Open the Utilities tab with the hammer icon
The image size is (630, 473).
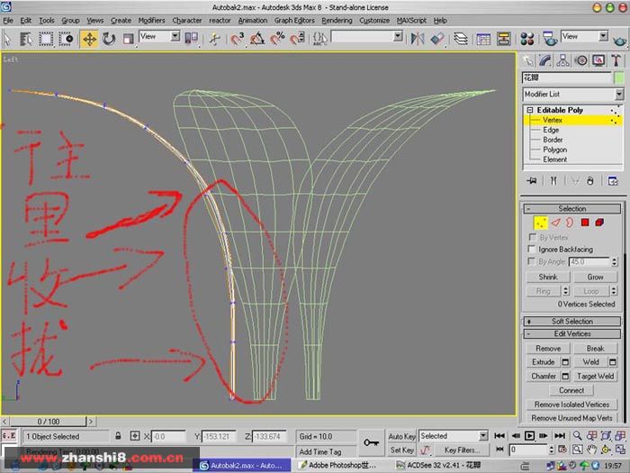(x=614, y=60)
